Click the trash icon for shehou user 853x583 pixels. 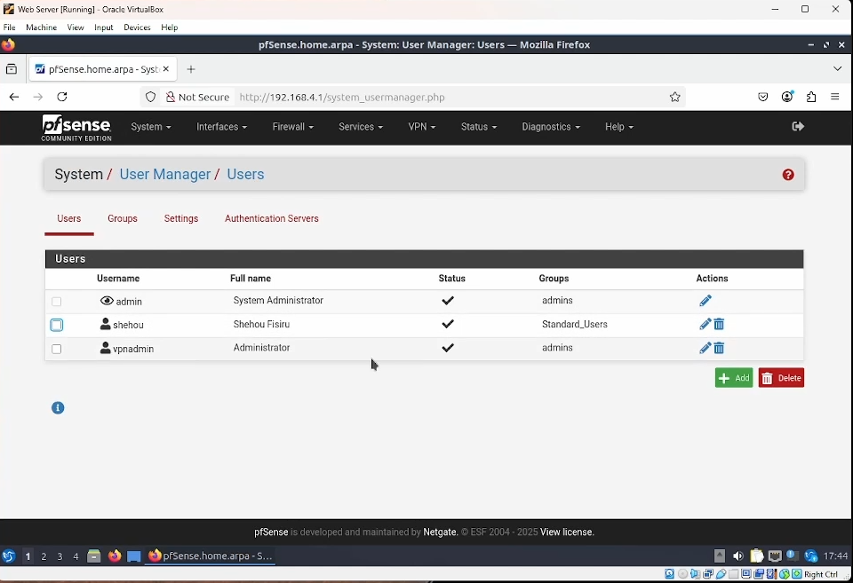click(720, 325)
